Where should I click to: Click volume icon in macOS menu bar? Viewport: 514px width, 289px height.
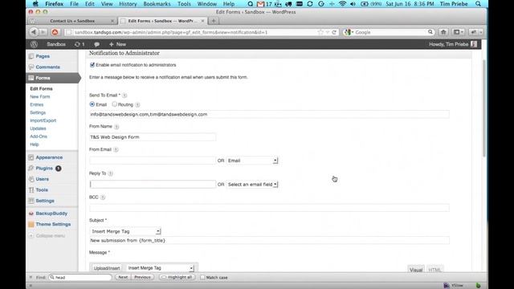(353, 4)
